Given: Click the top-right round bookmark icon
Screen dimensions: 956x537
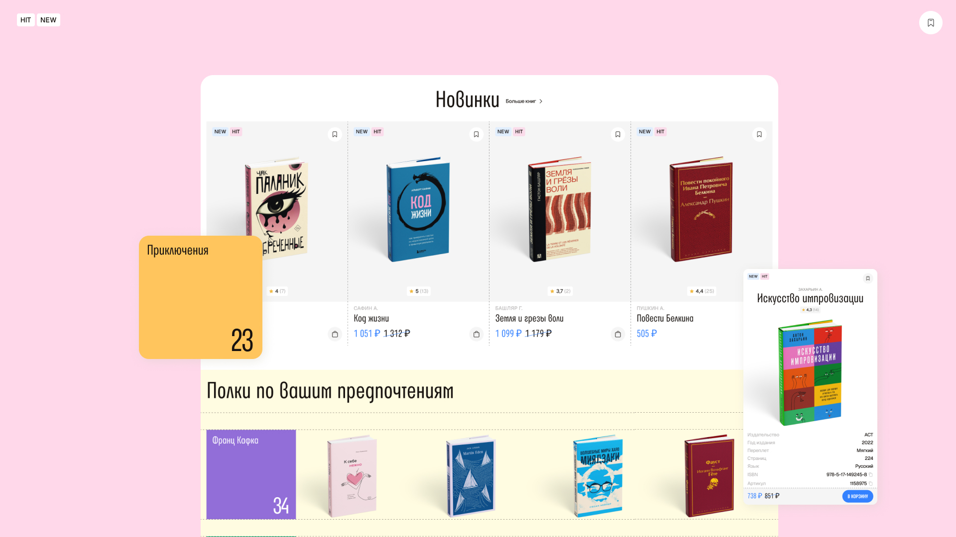Looking at the screenshot, I should (931, 23).
